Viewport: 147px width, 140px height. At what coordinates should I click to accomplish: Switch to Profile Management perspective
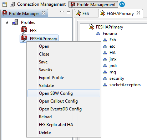tap(93, 4)
